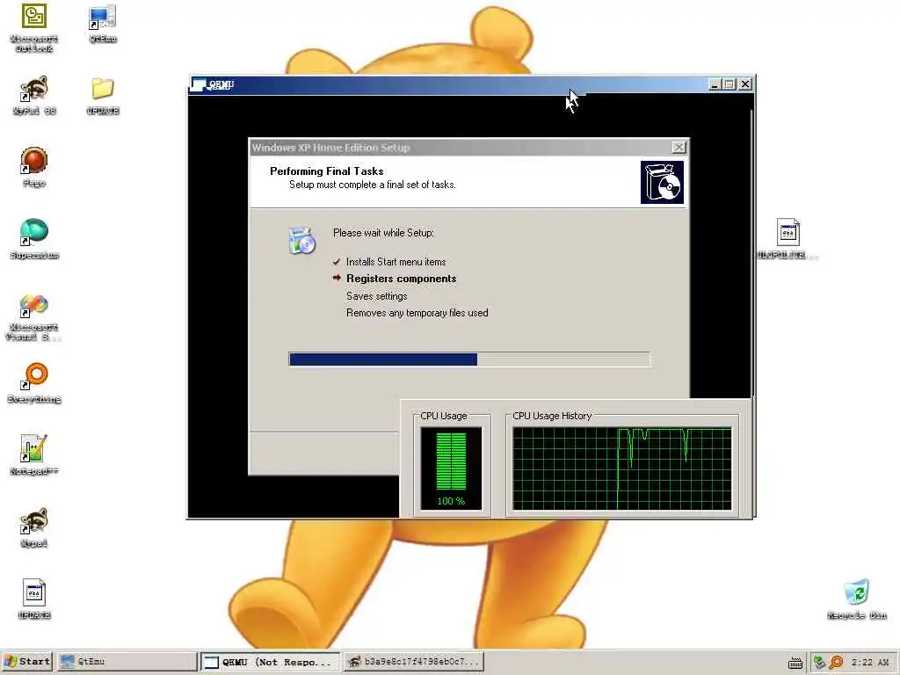900x675 pixels.
Task: Open the Start menu
Action: coord(27,661)
